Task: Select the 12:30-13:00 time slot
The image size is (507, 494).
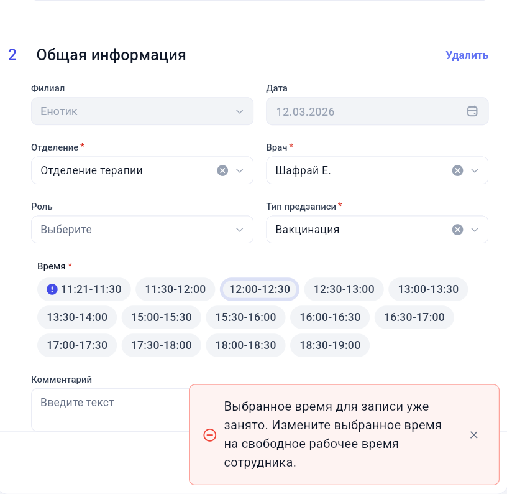Action: [344, 289]
